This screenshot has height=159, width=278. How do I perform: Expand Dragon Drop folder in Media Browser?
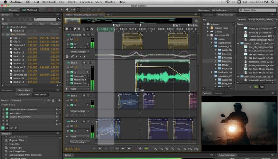point(208,28)
